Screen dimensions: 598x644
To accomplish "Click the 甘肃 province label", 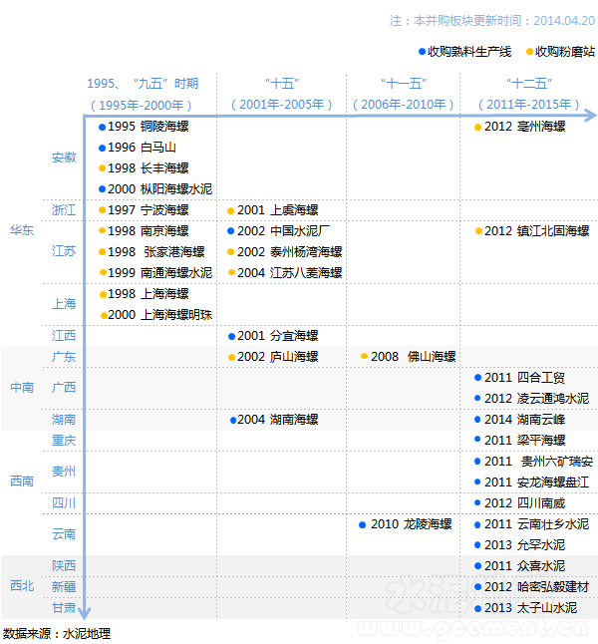I will pyautogui.click(x=64, y=607).
